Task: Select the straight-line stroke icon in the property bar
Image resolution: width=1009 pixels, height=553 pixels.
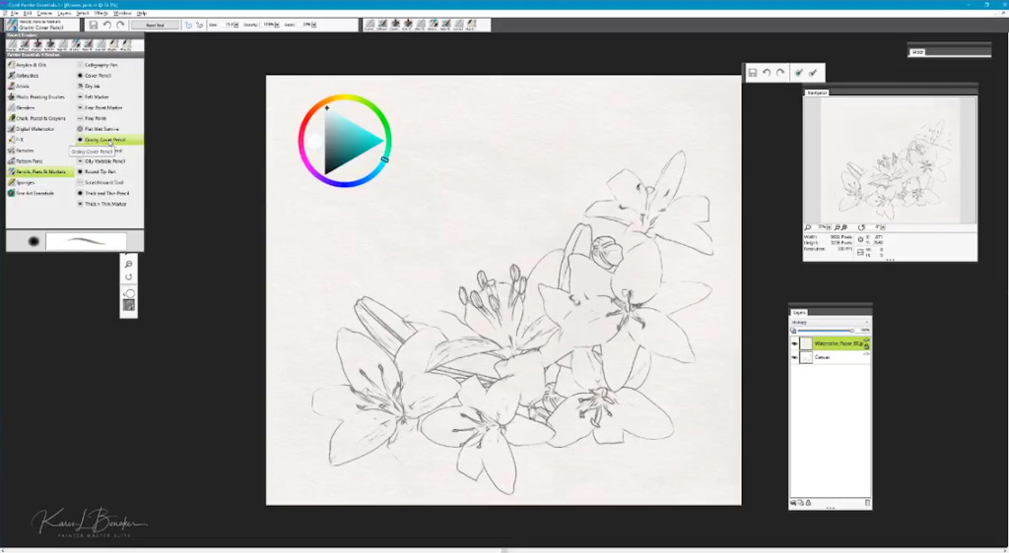Action: pyautogui.click(x=199, y=25)
